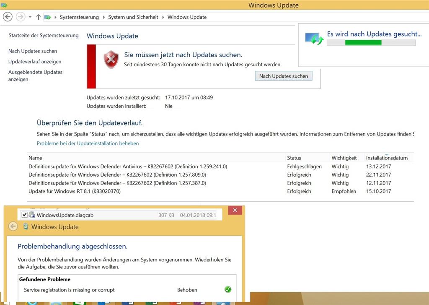Click the 22.11.2017 installation date
The height and width of the screenshot is (305, 429).
click(379, 175)
